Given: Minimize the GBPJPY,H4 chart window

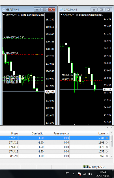Looking at the screenshot, I should click(37, 10).
